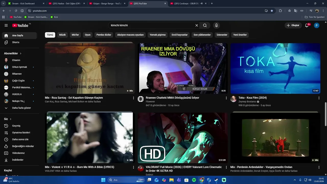The width and height of the screenshot is (327, 184).
Task: Open Videolarınız page
Action: tap(19, 153)
